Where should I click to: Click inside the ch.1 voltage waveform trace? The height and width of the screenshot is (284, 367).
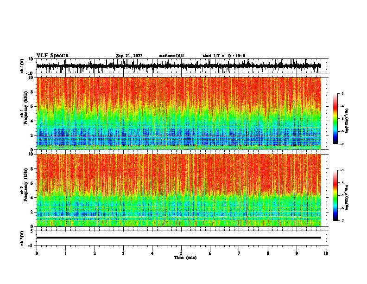[178, 66]
